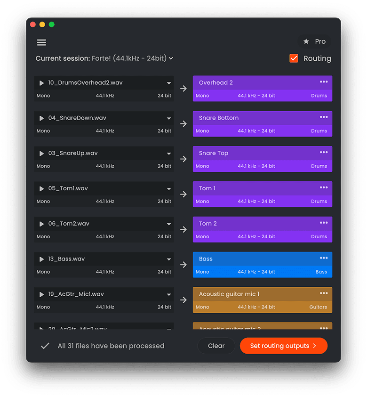Click arrow linking SnareDown to Snare Bottom

[183, 124]
